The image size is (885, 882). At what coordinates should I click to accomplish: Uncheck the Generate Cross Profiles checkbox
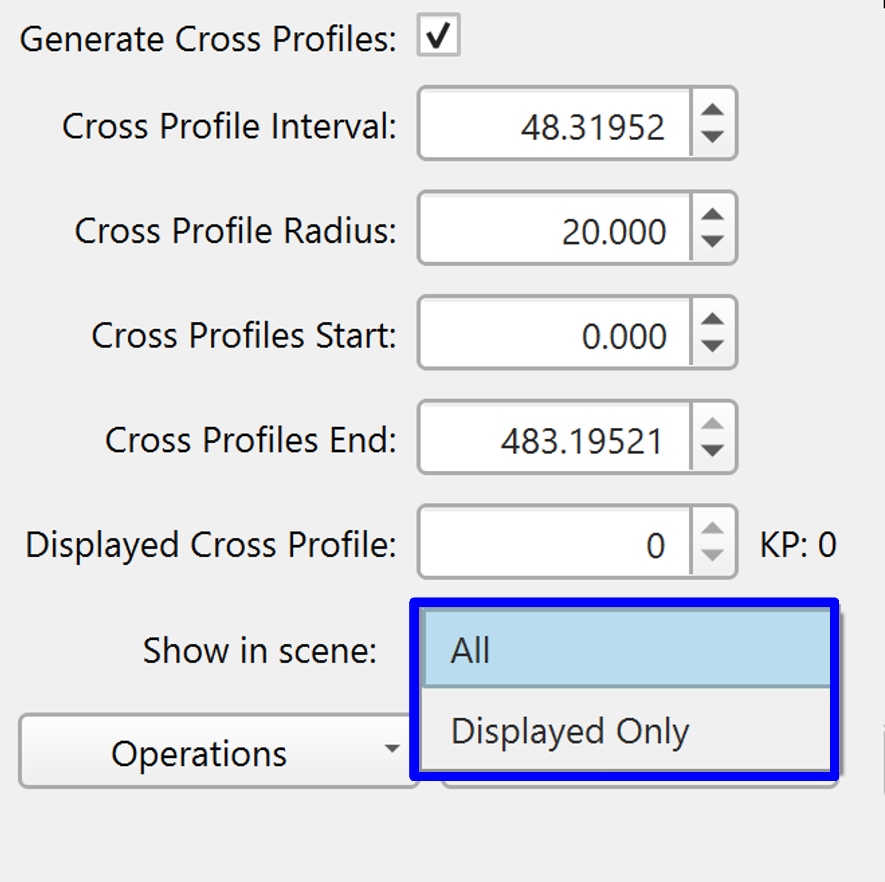[438, 35]
